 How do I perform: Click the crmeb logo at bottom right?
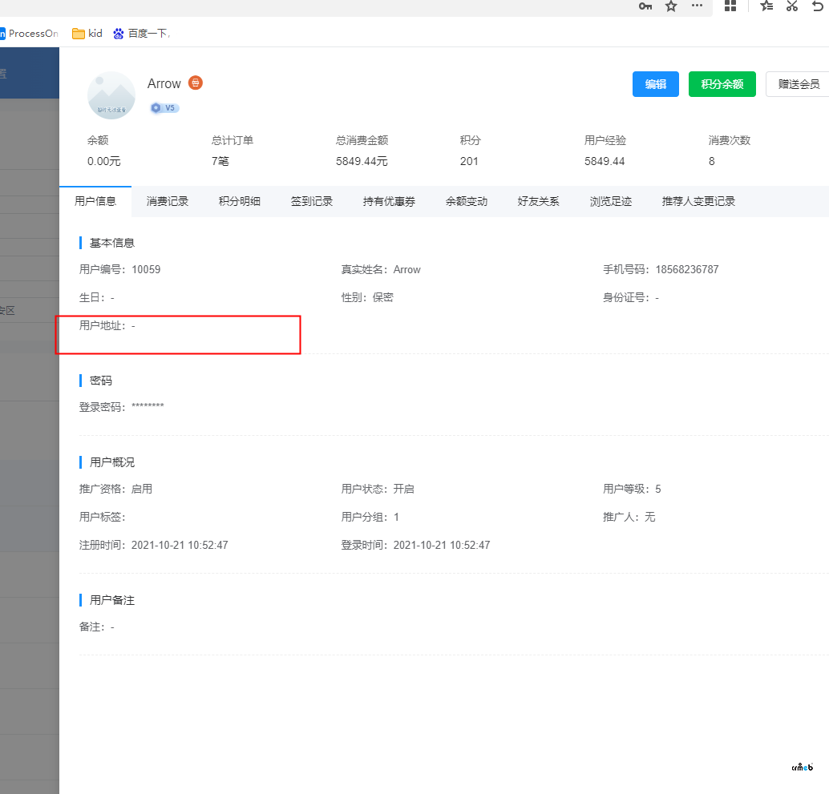click(802, 767)
